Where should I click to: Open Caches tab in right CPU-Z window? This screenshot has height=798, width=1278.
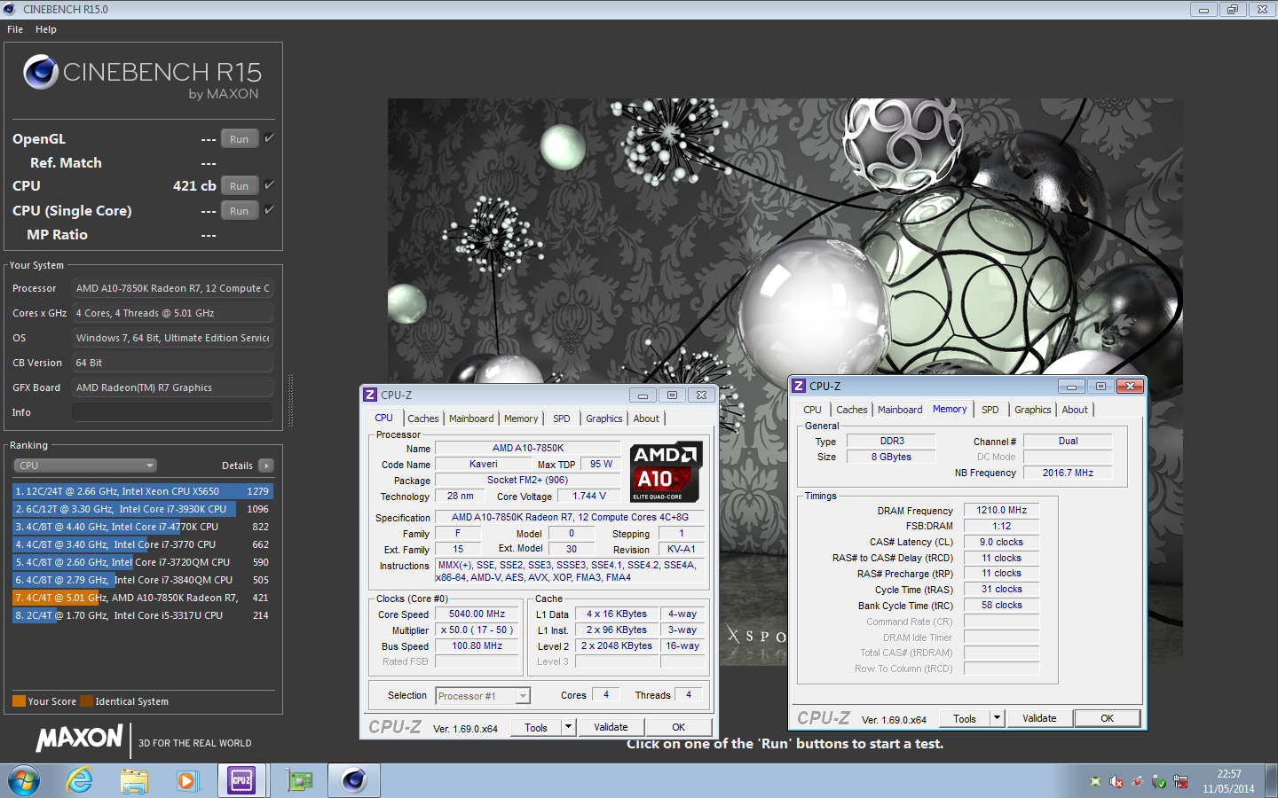pos(852,410)
